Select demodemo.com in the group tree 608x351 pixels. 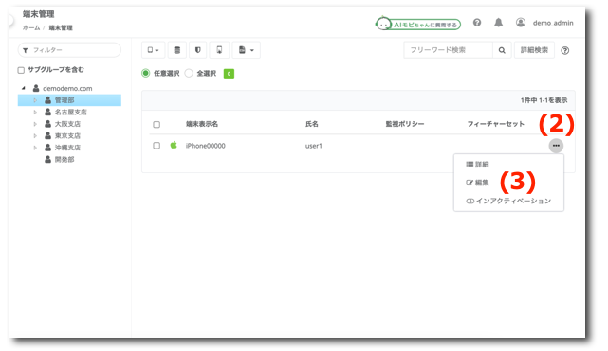[67, 88]
